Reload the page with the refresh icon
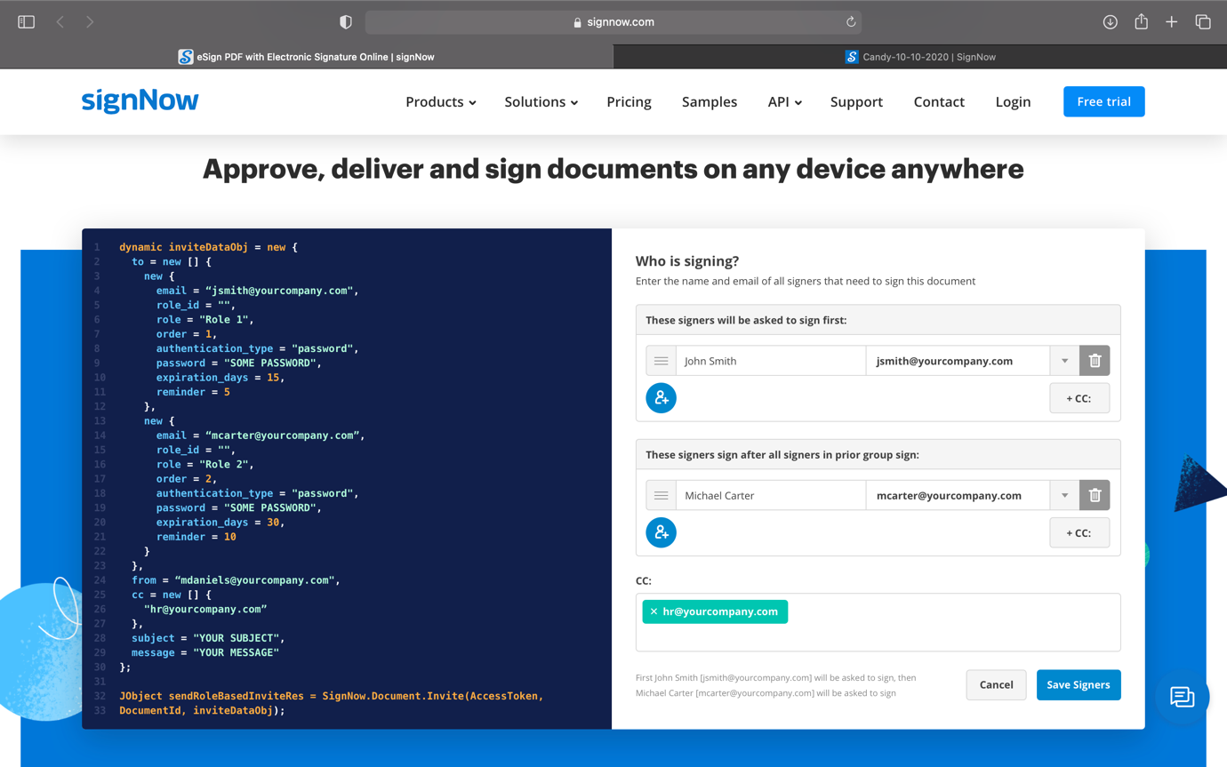1227x767 pixels. click(851, 22)
